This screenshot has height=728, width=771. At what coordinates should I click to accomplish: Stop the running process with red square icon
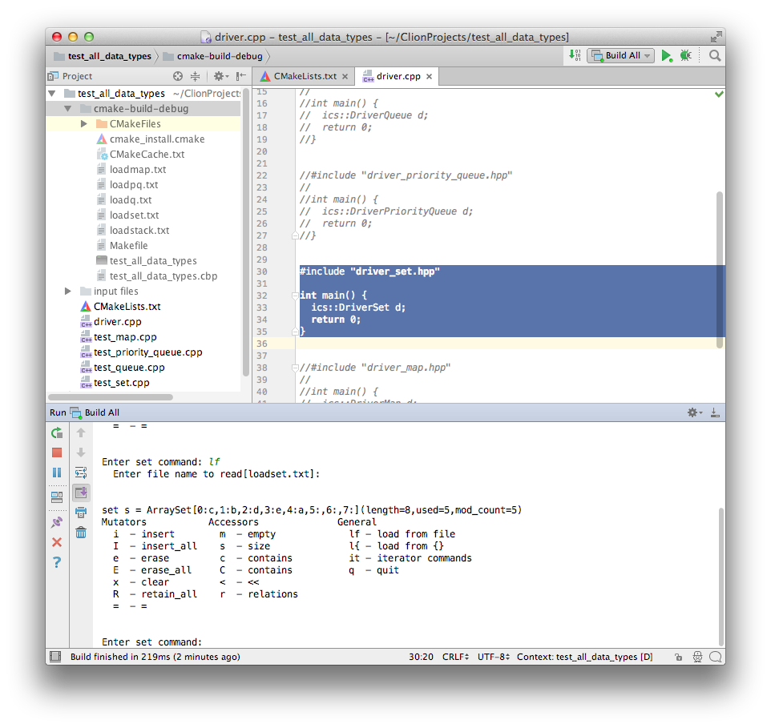[57, 452]
